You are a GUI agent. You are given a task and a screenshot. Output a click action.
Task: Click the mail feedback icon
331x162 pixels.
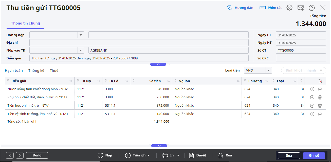[x=301, y=8]
